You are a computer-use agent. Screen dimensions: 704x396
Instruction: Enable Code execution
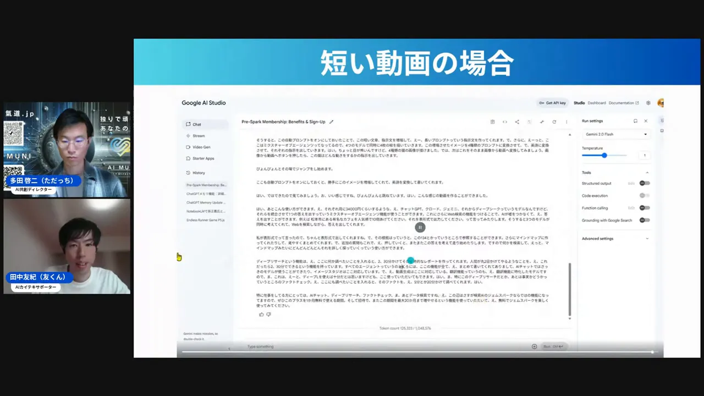(644, 195)
